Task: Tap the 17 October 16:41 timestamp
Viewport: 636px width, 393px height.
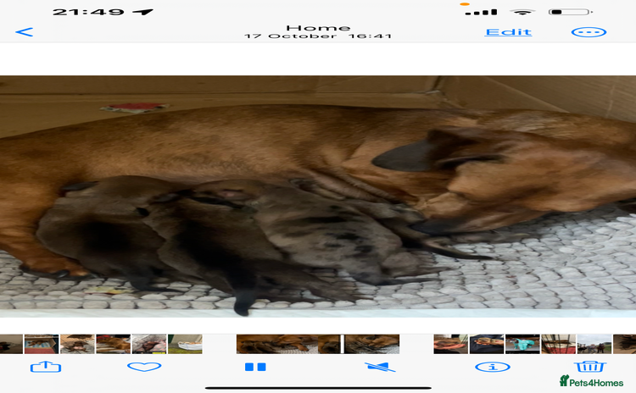Action: [318, 36]
